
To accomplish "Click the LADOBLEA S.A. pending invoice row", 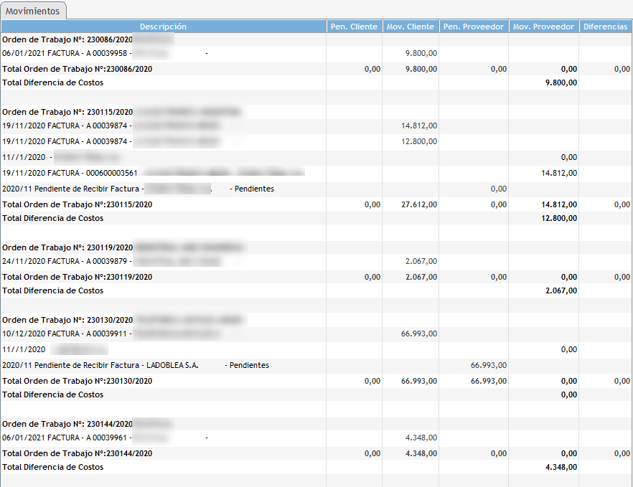I will point(136,365).
